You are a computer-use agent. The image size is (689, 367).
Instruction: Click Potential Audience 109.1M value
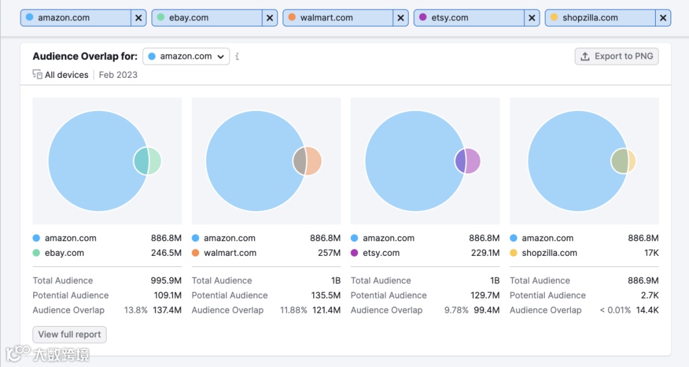coord(167,296)
